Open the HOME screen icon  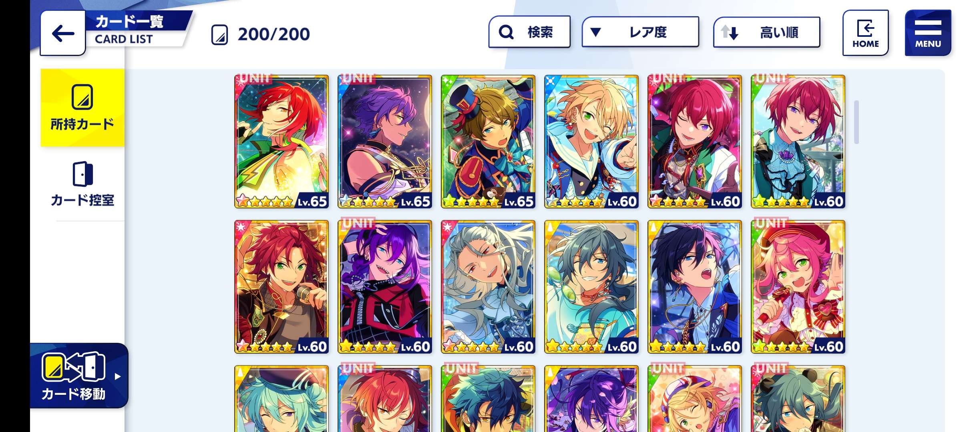point(865,33)
